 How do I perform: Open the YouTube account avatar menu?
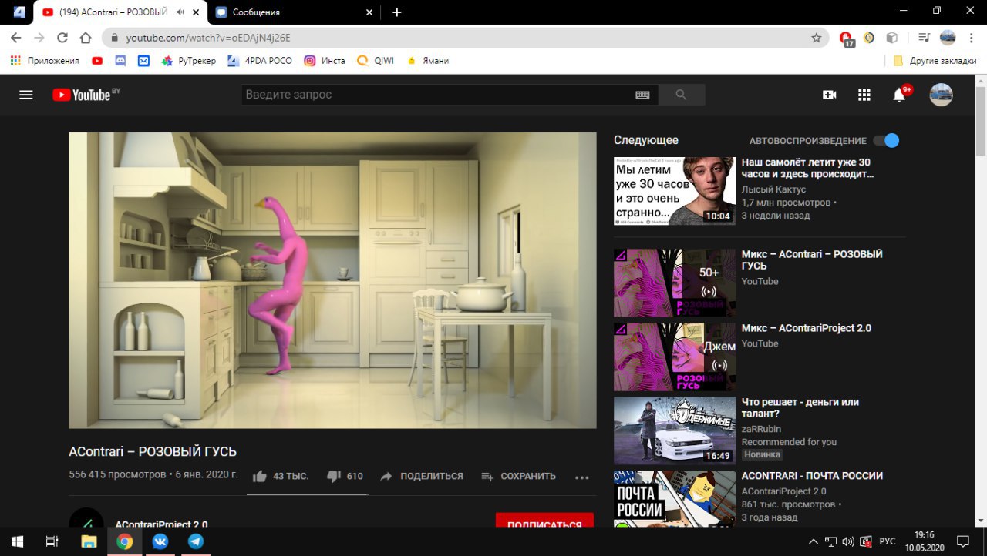[x=941, y=95]
